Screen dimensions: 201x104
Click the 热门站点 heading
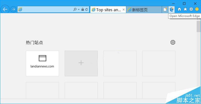click(34, 42)
